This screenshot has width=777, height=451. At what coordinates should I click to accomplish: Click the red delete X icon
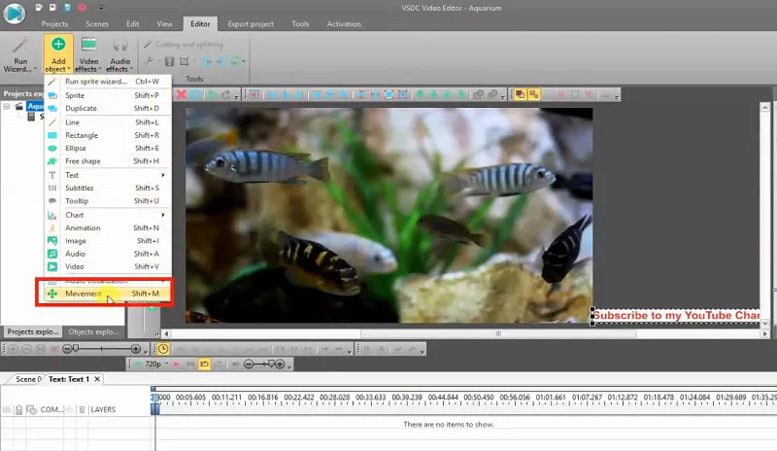[182, 94]
